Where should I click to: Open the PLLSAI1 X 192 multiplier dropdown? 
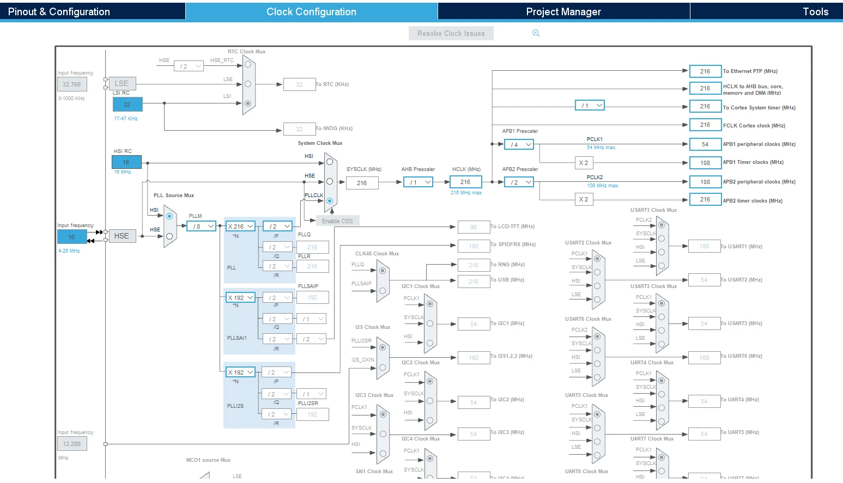[241, 298]
